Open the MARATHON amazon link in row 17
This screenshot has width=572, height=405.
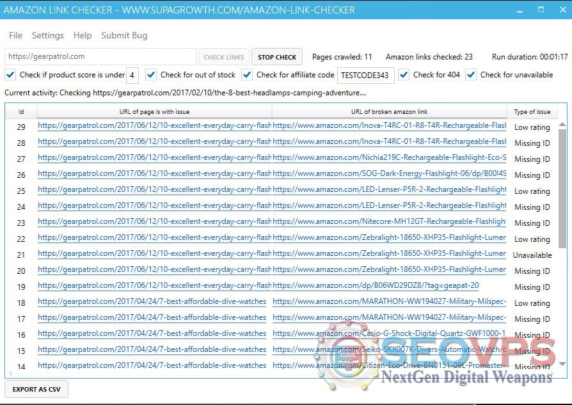coord(389,318)
